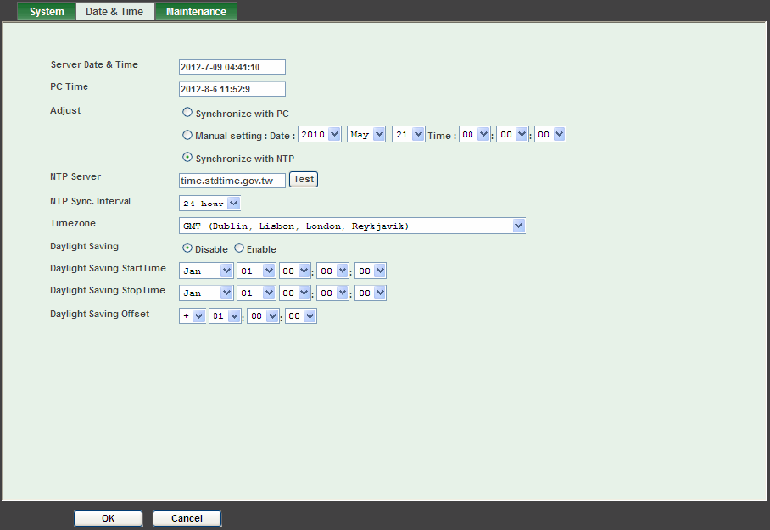
Task: Open Daylight Saving StartTime second dropdown
Action: click(371, 271)
